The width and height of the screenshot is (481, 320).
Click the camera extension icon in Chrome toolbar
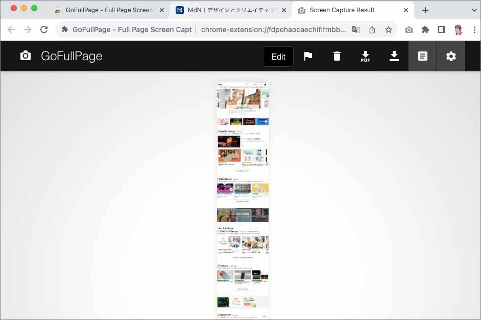coord(408,30)
